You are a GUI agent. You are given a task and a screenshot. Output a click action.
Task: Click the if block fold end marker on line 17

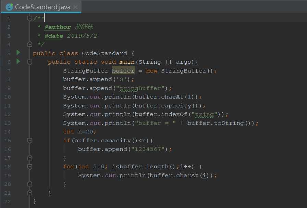[30, 158]
